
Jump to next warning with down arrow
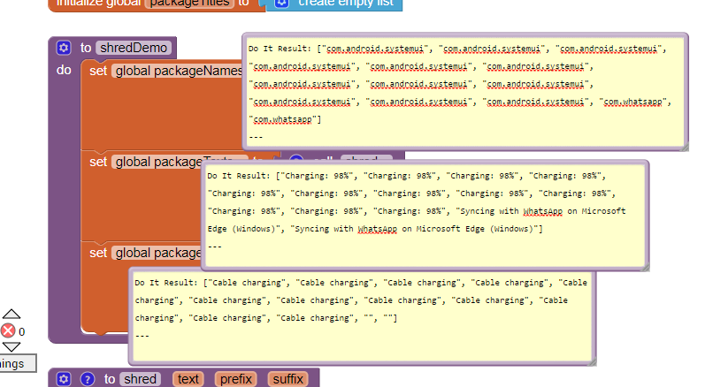tap(11, 347)
